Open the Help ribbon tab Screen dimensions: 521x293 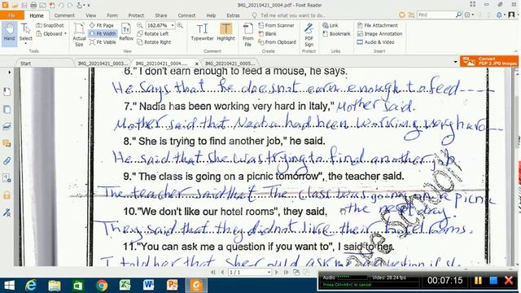coord(211,15)
